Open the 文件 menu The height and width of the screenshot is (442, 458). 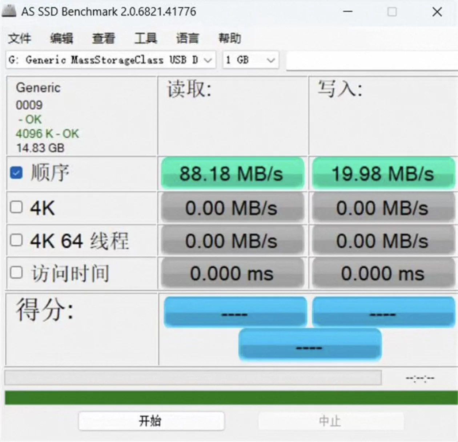point(20,38)
